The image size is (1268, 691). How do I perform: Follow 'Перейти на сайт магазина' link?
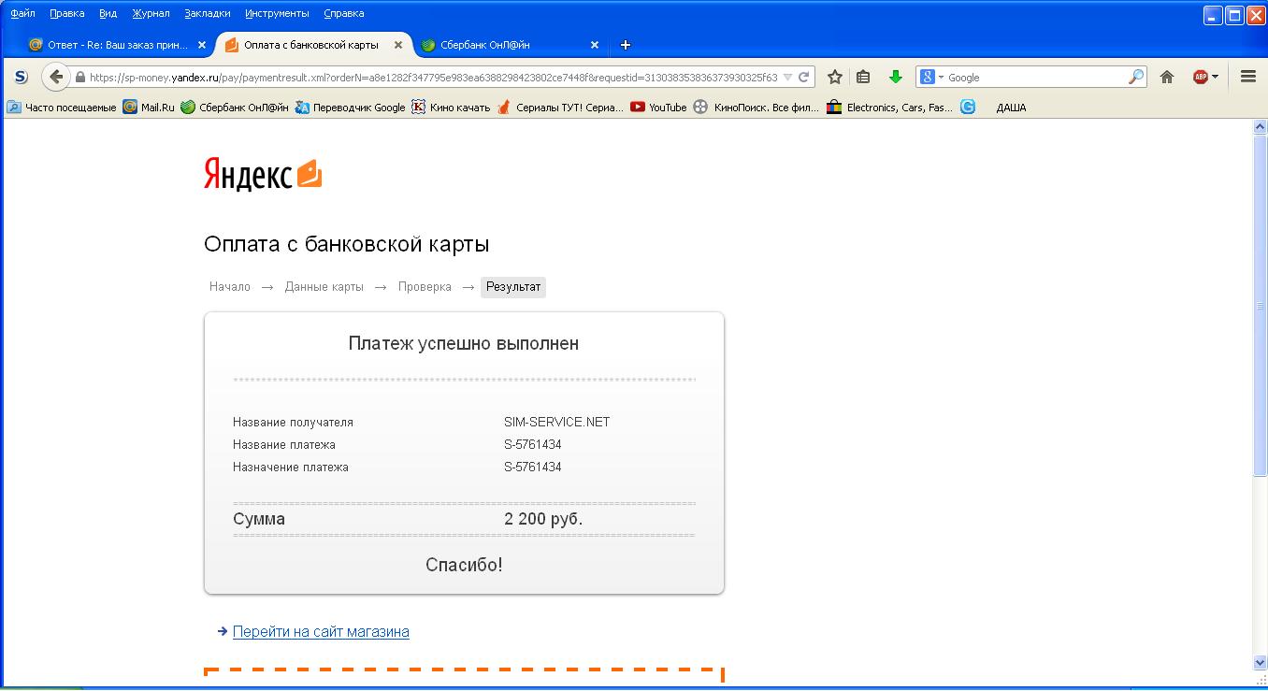coord(321,631)
